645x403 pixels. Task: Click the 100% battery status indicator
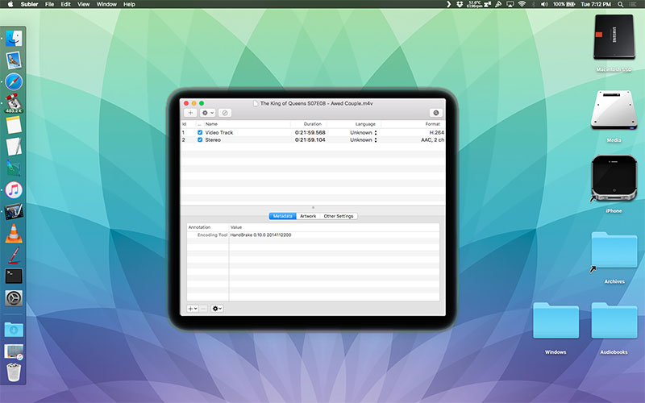(564, 4)
